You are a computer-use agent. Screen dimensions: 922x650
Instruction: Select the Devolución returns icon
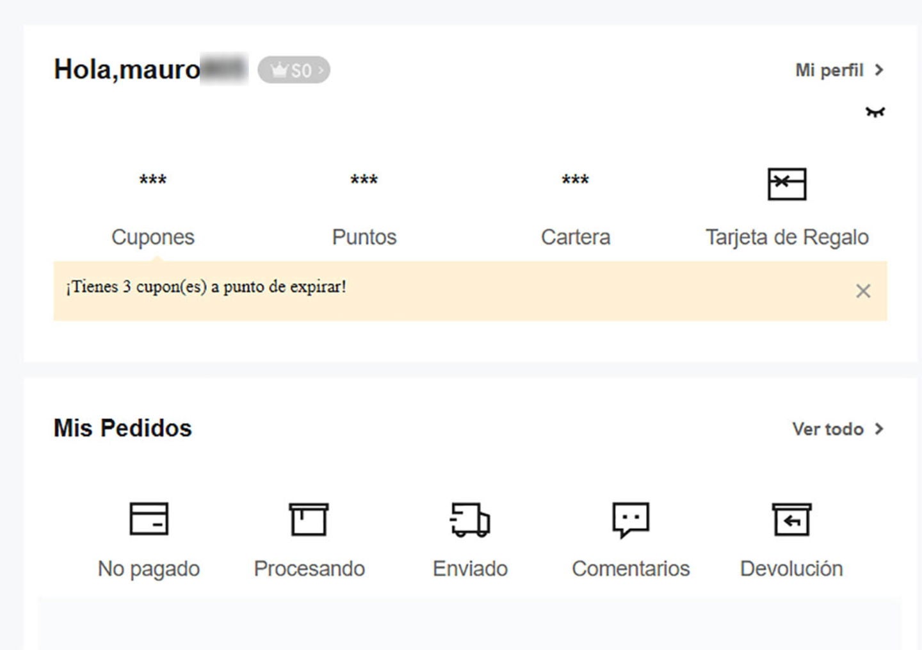(x=791, y=520)
